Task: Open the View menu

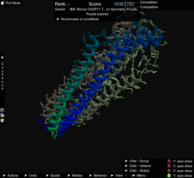Action: point(117,175)
